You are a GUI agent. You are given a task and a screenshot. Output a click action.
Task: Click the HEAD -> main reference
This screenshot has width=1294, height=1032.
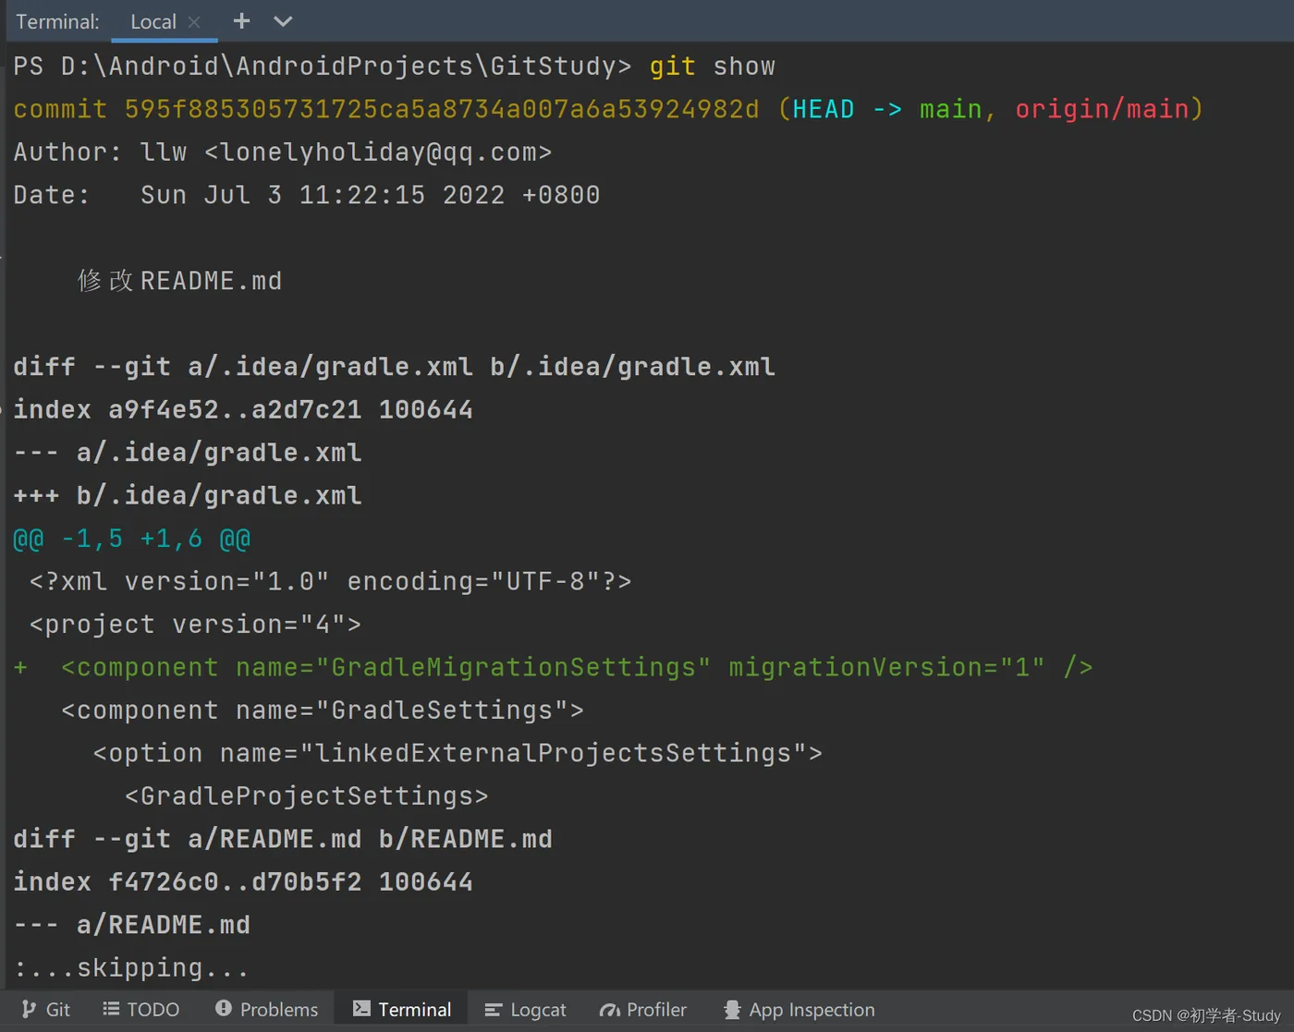coord(887,109)
